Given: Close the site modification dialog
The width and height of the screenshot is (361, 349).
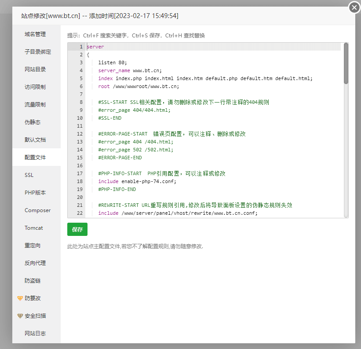Looking at the screenshot, I should [x=354, y=7].
